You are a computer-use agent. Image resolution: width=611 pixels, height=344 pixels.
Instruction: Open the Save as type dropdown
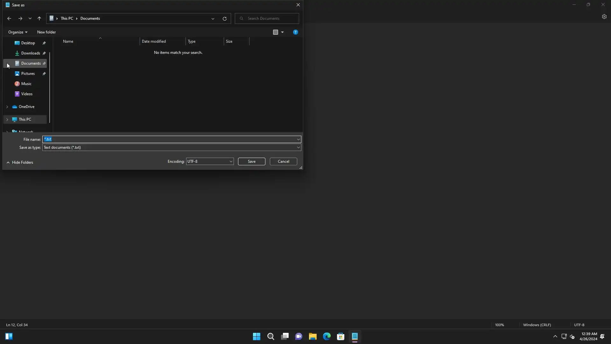pyautogui.click(x=172, y=147)
